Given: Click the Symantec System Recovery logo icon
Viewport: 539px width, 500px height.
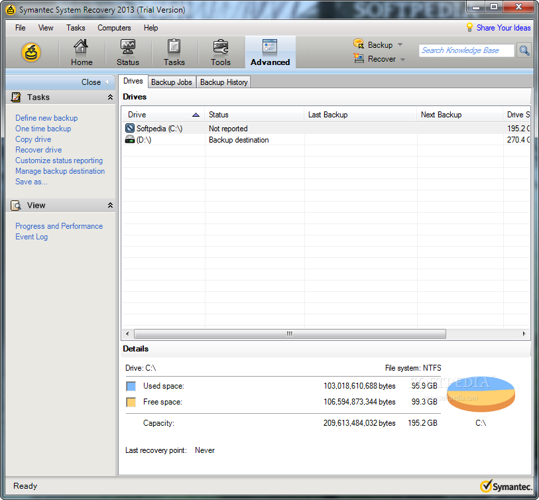Looking at the screenshot, I should 31,52.
